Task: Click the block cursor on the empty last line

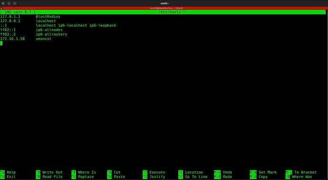Action: pos(1,43)
